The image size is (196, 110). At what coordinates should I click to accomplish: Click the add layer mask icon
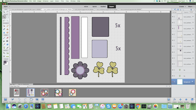point(178,9)
